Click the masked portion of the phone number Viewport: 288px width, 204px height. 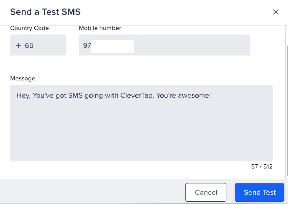(112, 46)
